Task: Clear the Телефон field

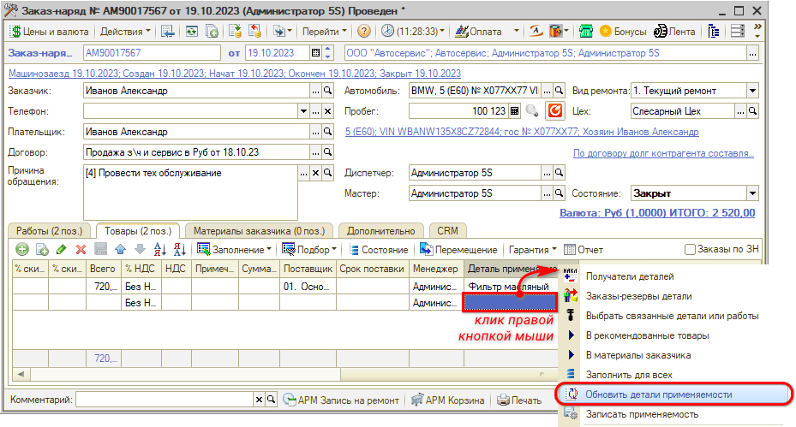Action: tap(328, 111)
